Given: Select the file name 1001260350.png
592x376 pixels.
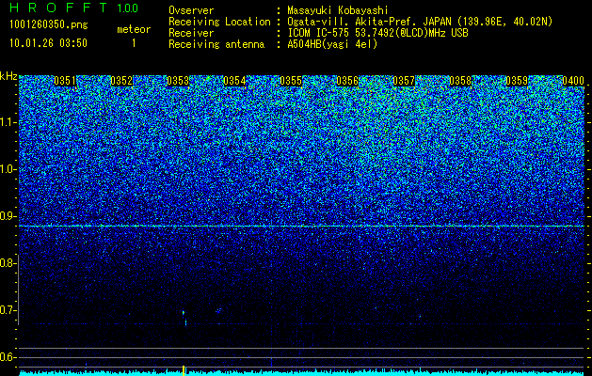Looking at the screenshot, I should [x=48, y=25].
